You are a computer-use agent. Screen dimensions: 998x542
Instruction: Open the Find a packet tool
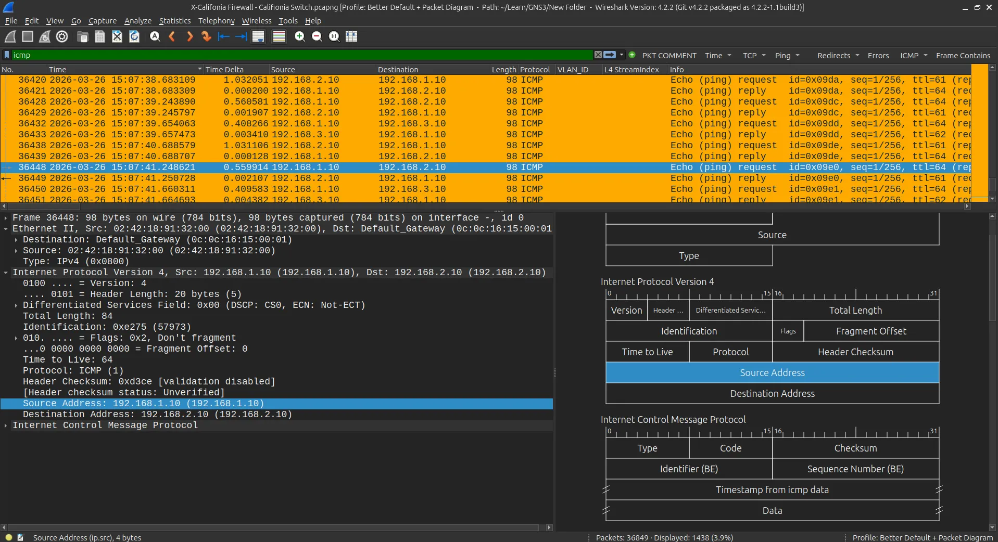[x=155, y=36]
